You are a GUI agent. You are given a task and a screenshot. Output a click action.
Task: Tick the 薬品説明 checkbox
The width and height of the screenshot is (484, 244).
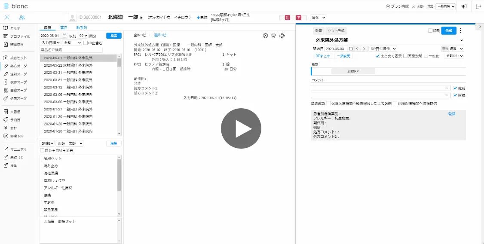tap(405, 56)
